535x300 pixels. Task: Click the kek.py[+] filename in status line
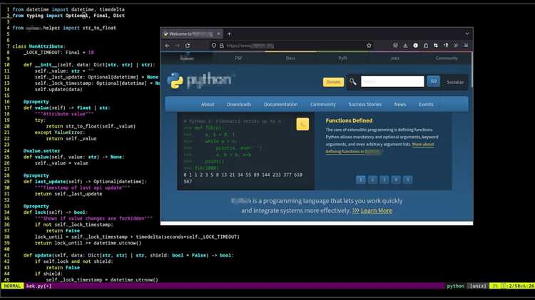[39, 286]
